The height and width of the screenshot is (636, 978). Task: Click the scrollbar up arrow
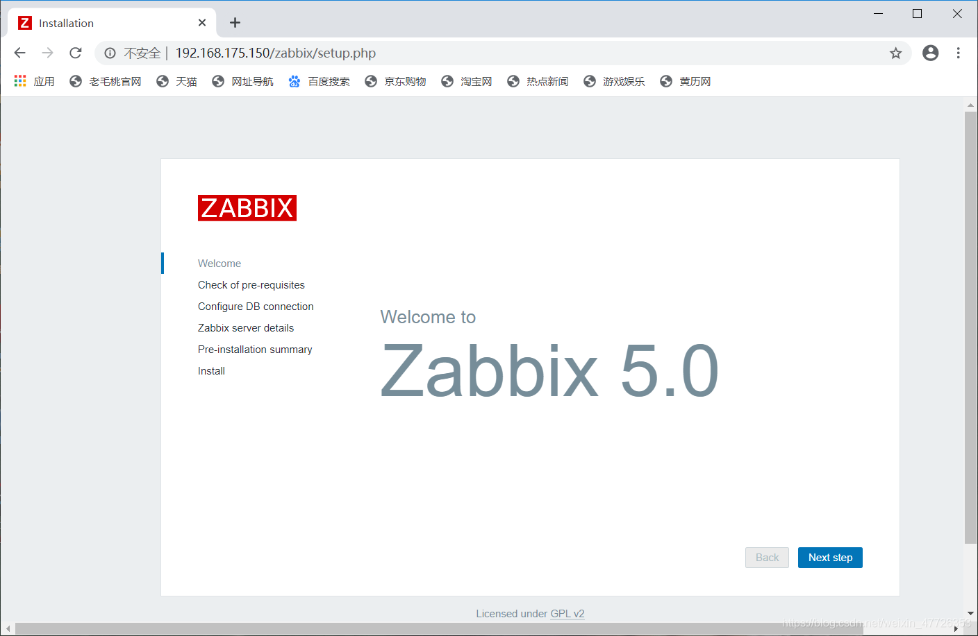pyautogui.click(x=970, y=105)
